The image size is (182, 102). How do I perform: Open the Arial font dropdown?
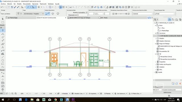tap(165, 14)
